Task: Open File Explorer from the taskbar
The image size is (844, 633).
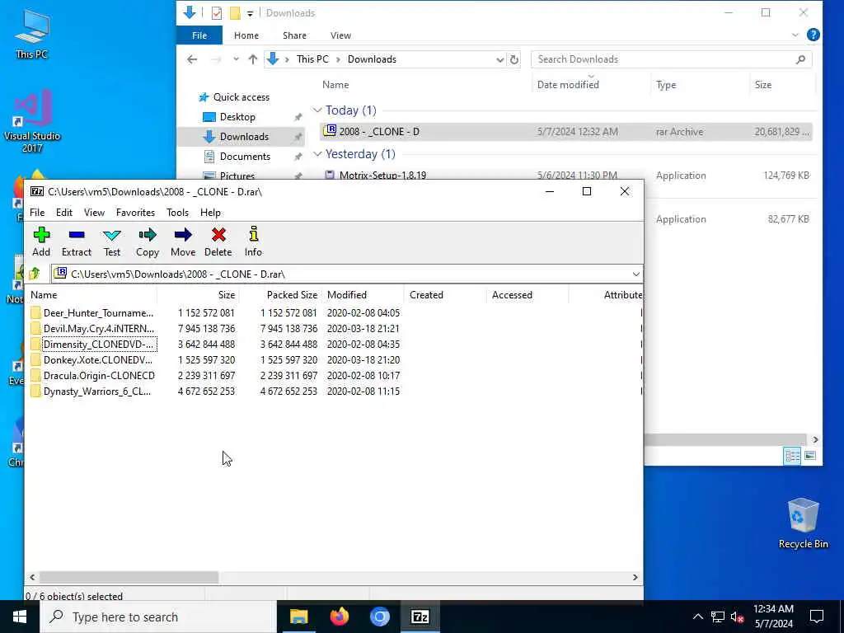Action: [298, 617]
